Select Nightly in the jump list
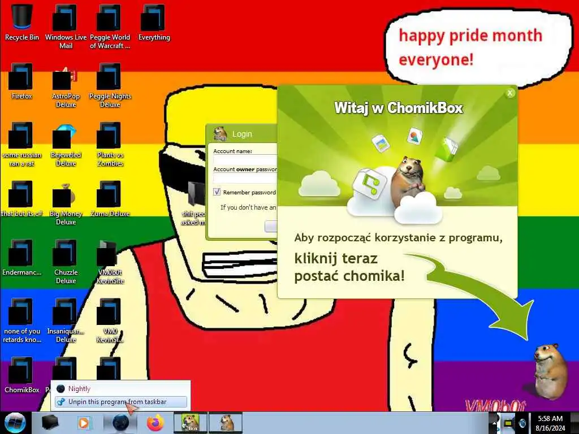The width and height of the screenshot is (579, 434). point(120,389)
